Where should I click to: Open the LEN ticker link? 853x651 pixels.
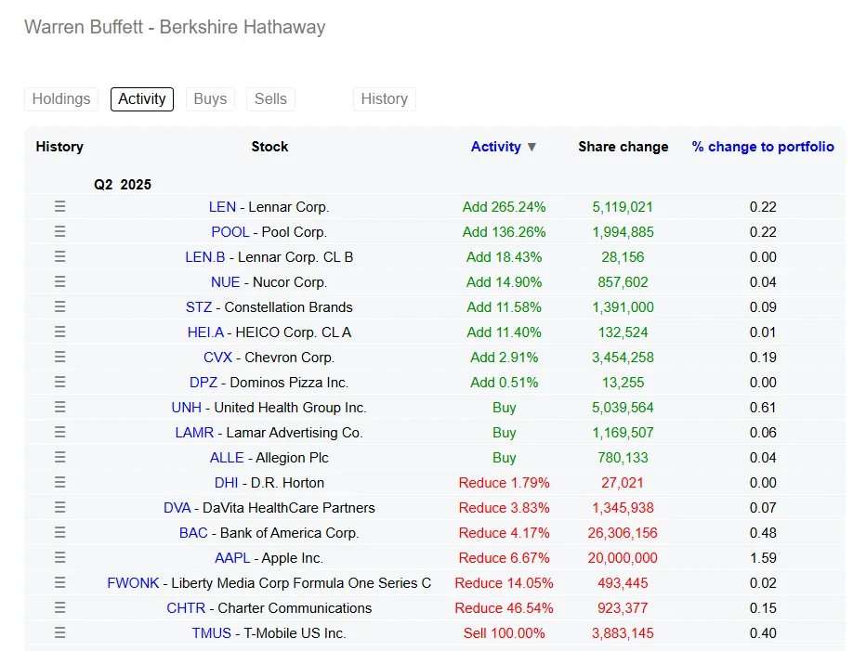click(222, 207)
